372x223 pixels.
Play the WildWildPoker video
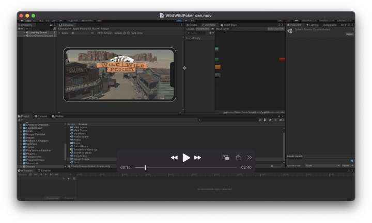click(x=186, y=158)
